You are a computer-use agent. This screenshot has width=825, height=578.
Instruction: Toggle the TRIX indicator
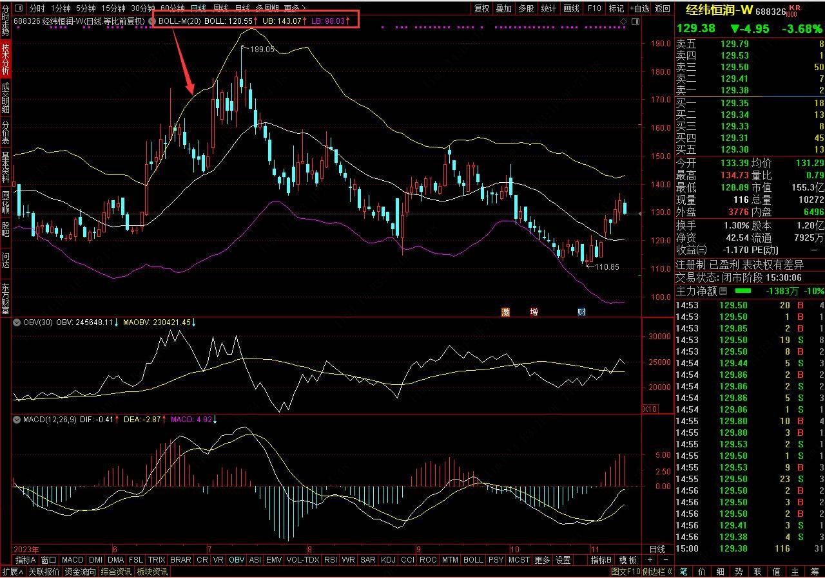coord(157,560)
